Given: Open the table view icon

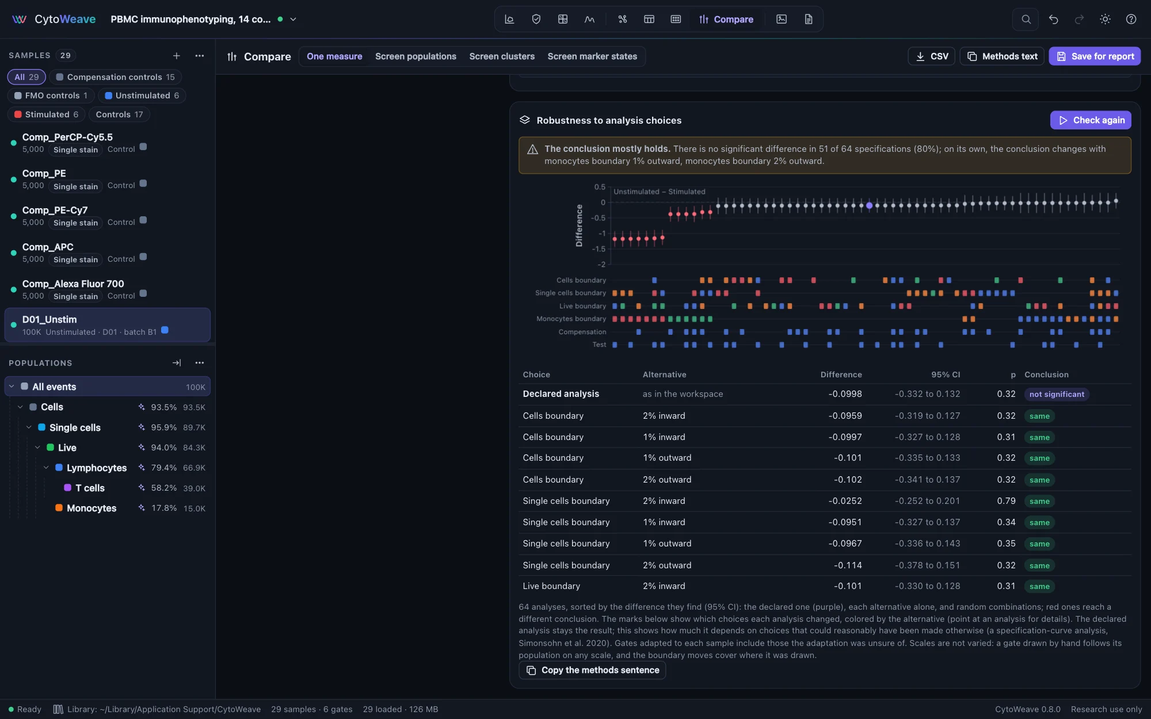Looking at the screenshot, I should click(649, 19).
